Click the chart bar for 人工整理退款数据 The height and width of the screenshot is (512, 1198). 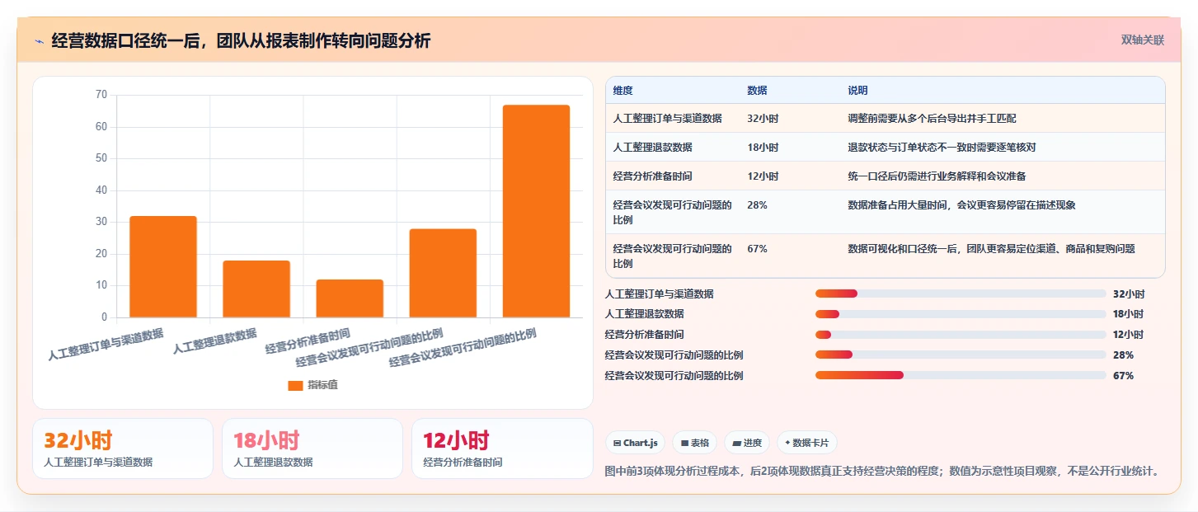click(x=256, y=289)
